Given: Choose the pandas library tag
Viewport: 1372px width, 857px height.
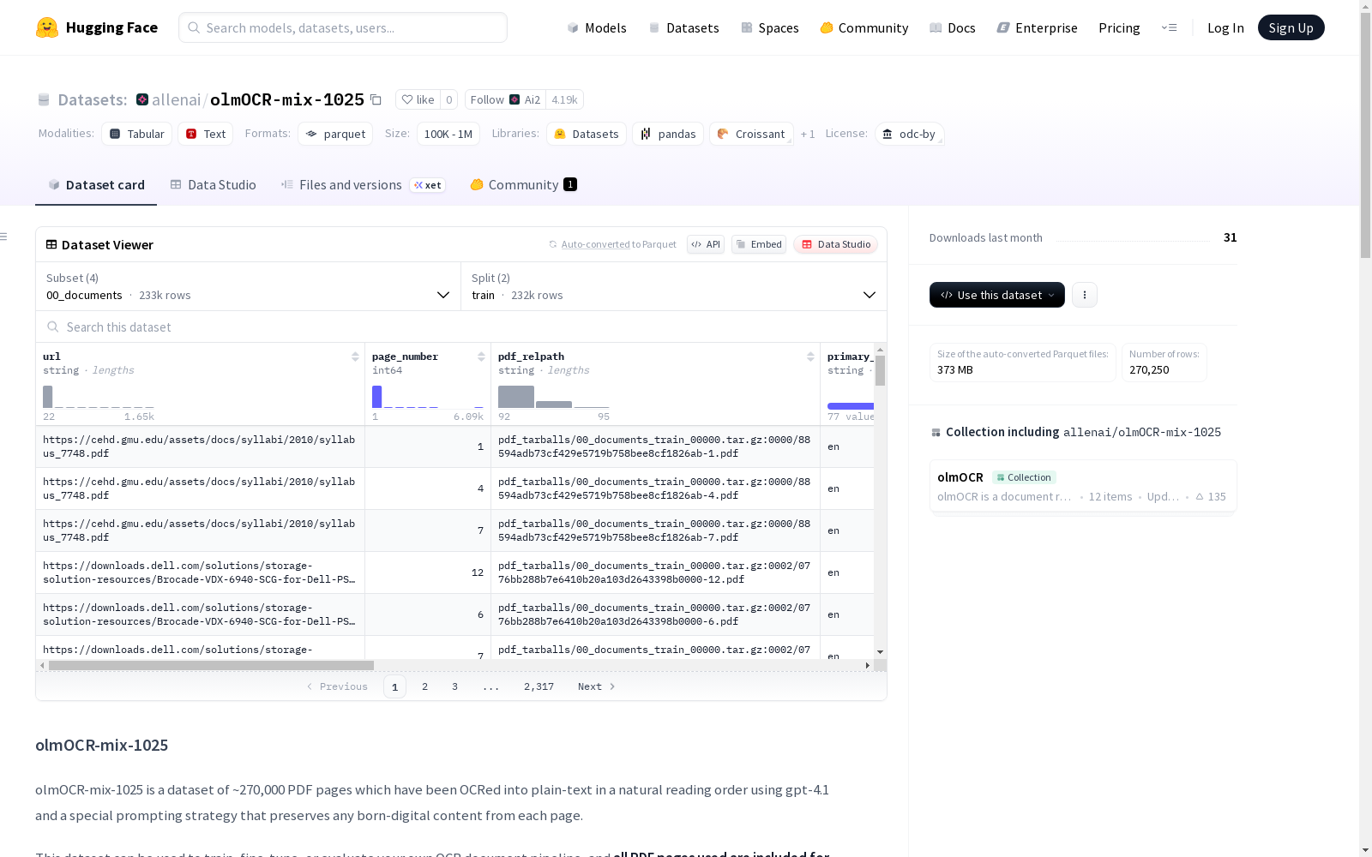Looking at the screenshot, I should 668,134.
